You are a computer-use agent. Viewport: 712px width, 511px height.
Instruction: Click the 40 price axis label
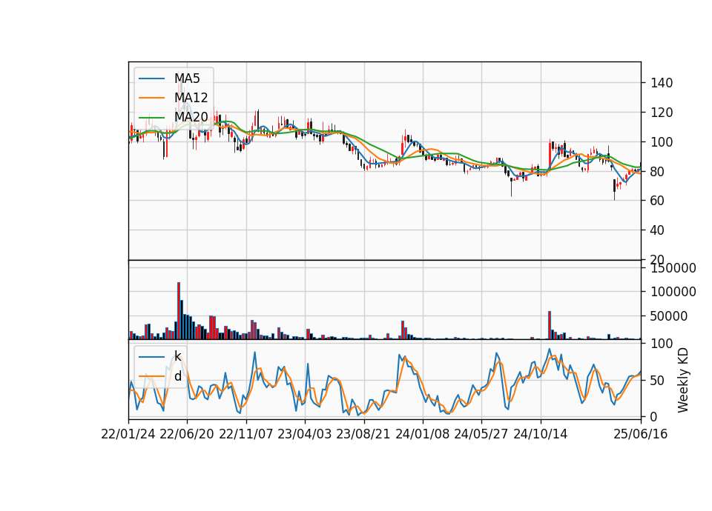[x=658, y=230]
